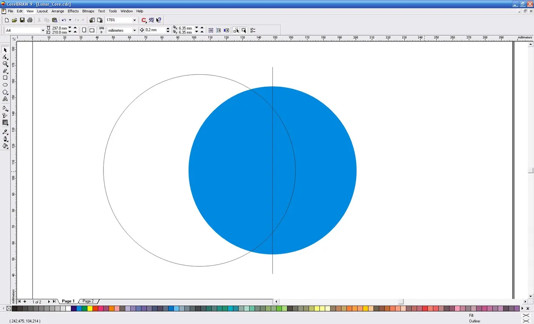Open the Application Launcher icon

144,20
